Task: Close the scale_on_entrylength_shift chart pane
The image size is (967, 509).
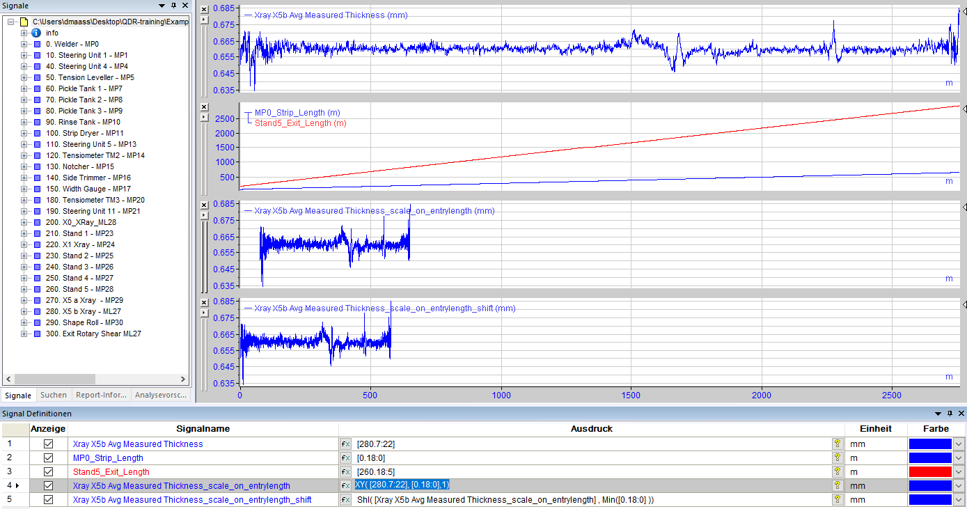Action: (204, 302)
